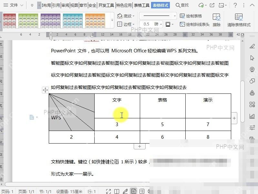The height and width of the screenshot is (194, 258).
Task: Click the 表格 table cell
Action: [x=162, y=106]
